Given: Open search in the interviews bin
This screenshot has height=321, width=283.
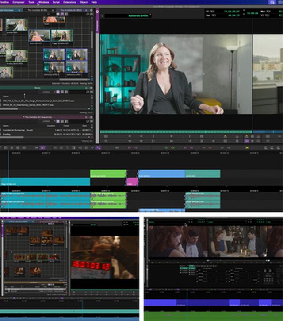Looking at the screenshot, I should (x=88, y=14).
